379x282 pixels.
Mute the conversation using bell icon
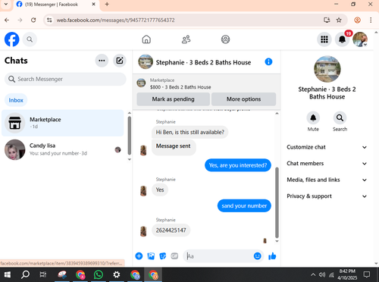point(313,117)
